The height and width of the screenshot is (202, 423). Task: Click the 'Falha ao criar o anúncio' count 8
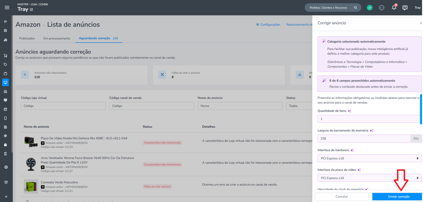(x=173, y=77)
